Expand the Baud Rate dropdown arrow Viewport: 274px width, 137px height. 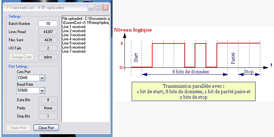tap(42, 90)
